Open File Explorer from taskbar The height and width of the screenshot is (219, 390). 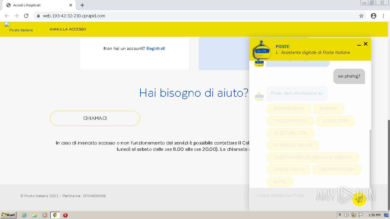pos(34,215)
